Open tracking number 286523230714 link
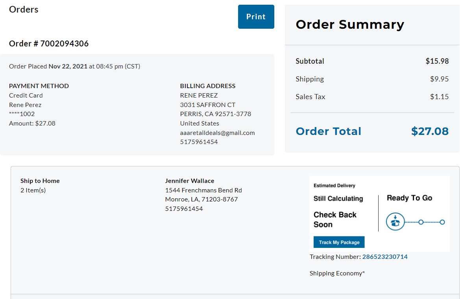 [385, 257]
